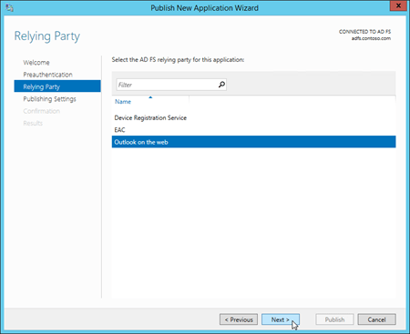This screenshot has width=410, height=334.
Task: Click the adfs.contoso.com server label
Action: (371, 38)
